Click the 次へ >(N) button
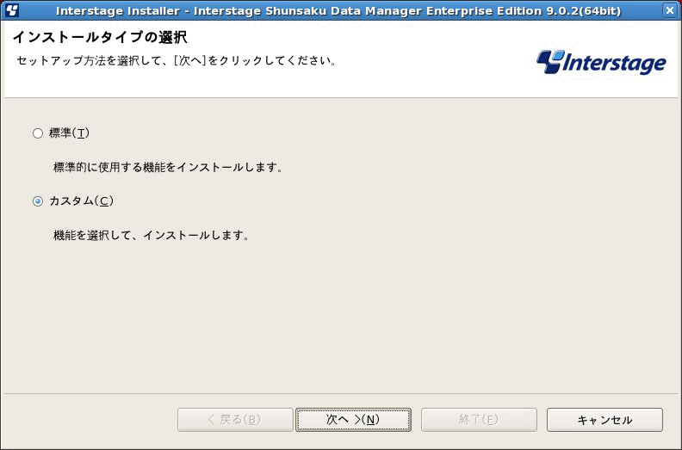The height and width of the screenshot is (450, 682). 353,420
